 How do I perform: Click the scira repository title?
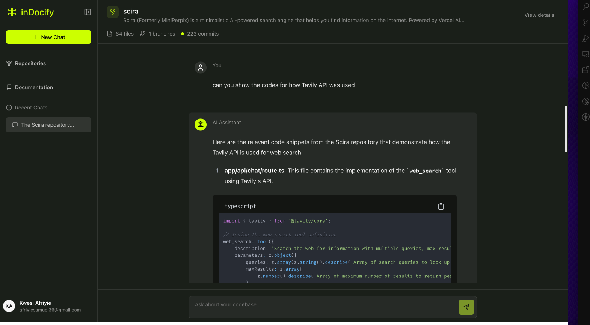131,11
